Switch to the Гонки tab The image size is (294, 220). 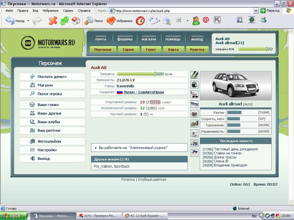click(x=151, y=49)
